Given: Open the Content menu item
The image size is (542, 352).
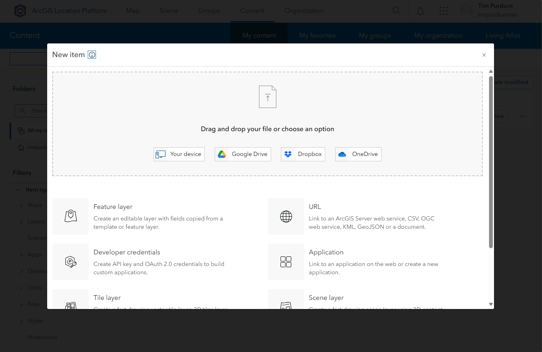Looking at the screenshot, I should 252,11.
